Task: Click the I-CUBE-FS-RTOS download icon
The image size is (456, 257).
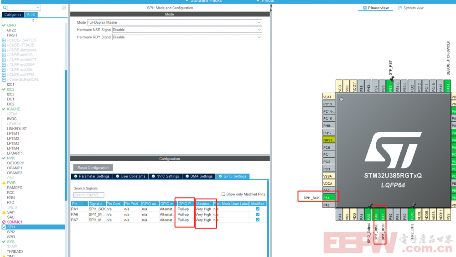Action: (x=4, y=40)
